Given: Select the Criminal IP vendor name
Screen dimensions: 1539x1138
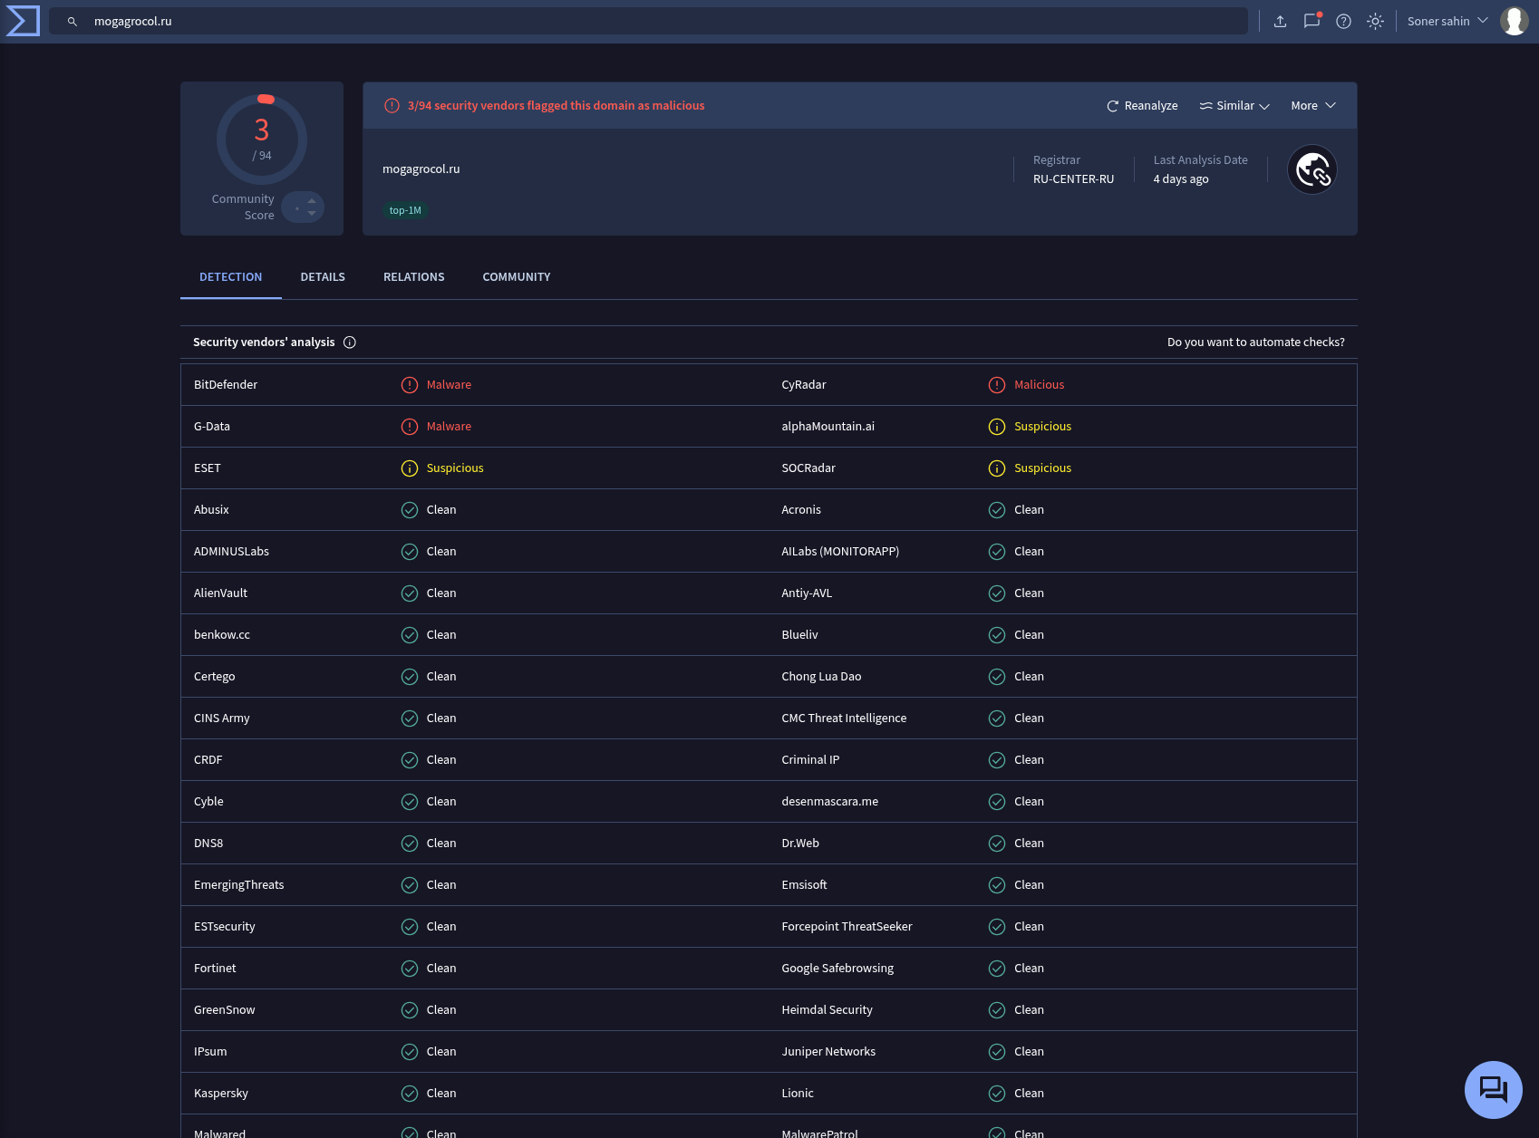Looking at the screenshot, I should tap(810, 760).
